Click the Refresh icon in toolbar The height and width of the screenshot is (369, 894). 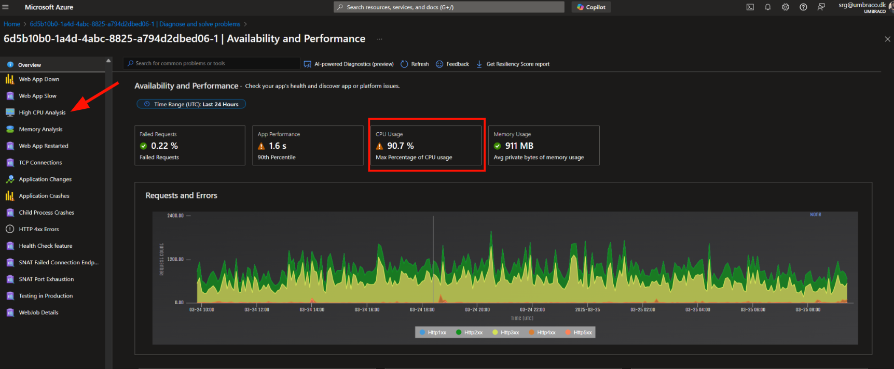point(405,64)
